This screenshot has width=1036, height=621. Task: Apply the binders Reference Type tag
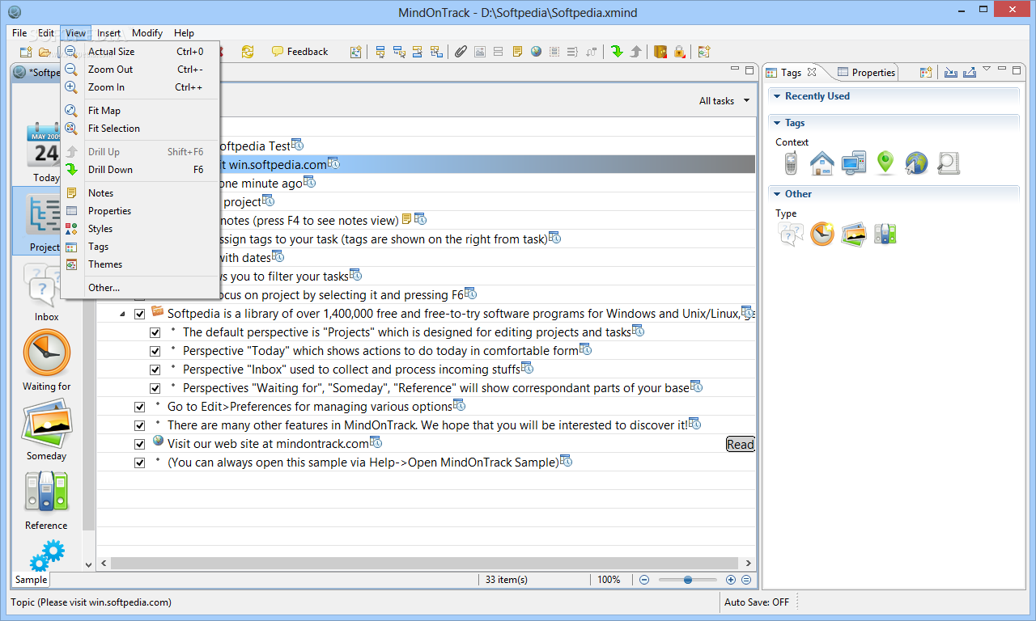tap(885, 234)
